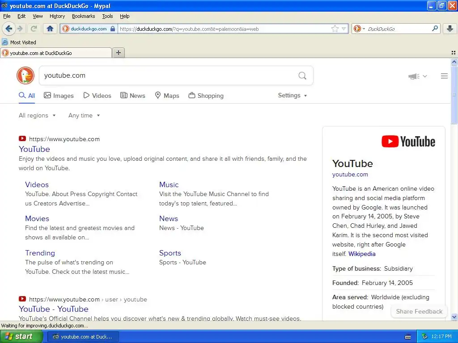Click the scrollbar up arrow
Viewport: 458px width, 343px height.
coord(454,62)
